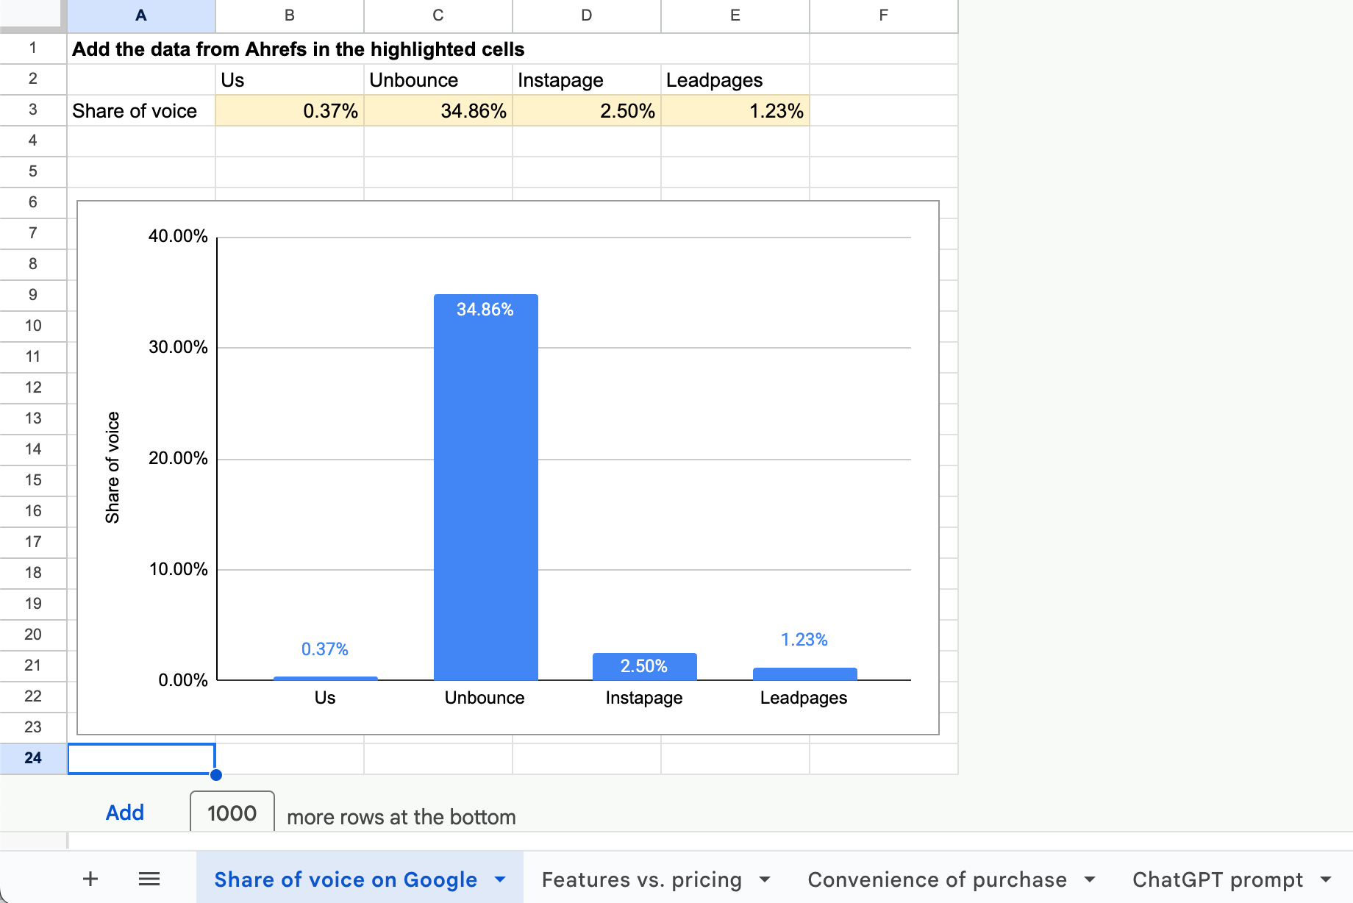The height and width of the screenshot is (903, 1353).
Task: Select the cell containing 0.37%
Action: [x=289, y=110]
